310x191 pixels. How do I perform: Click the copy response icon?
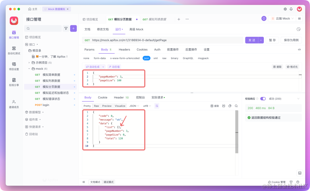point(230,106)
